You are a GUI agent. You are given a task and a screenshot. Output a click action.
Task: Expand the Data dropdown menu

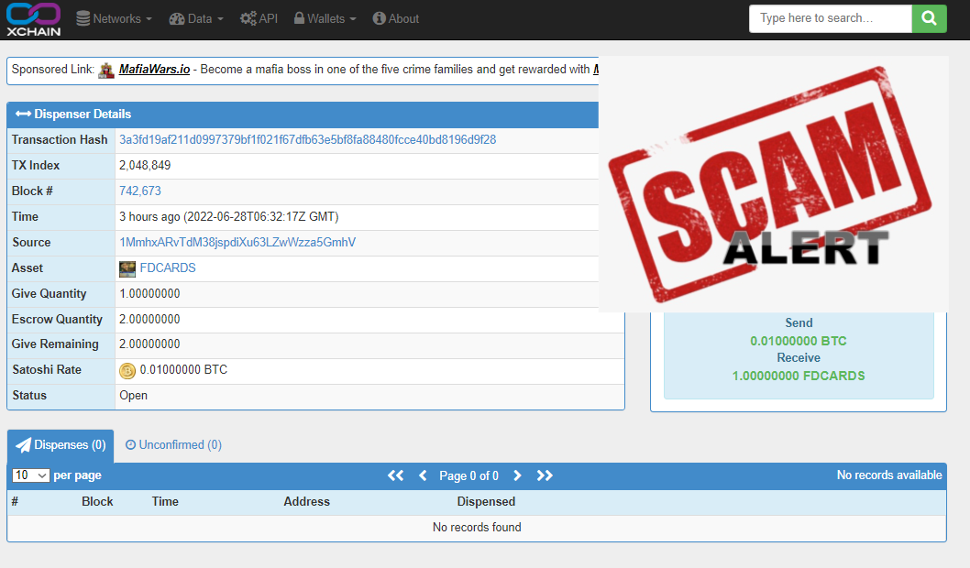pos(198,18)
